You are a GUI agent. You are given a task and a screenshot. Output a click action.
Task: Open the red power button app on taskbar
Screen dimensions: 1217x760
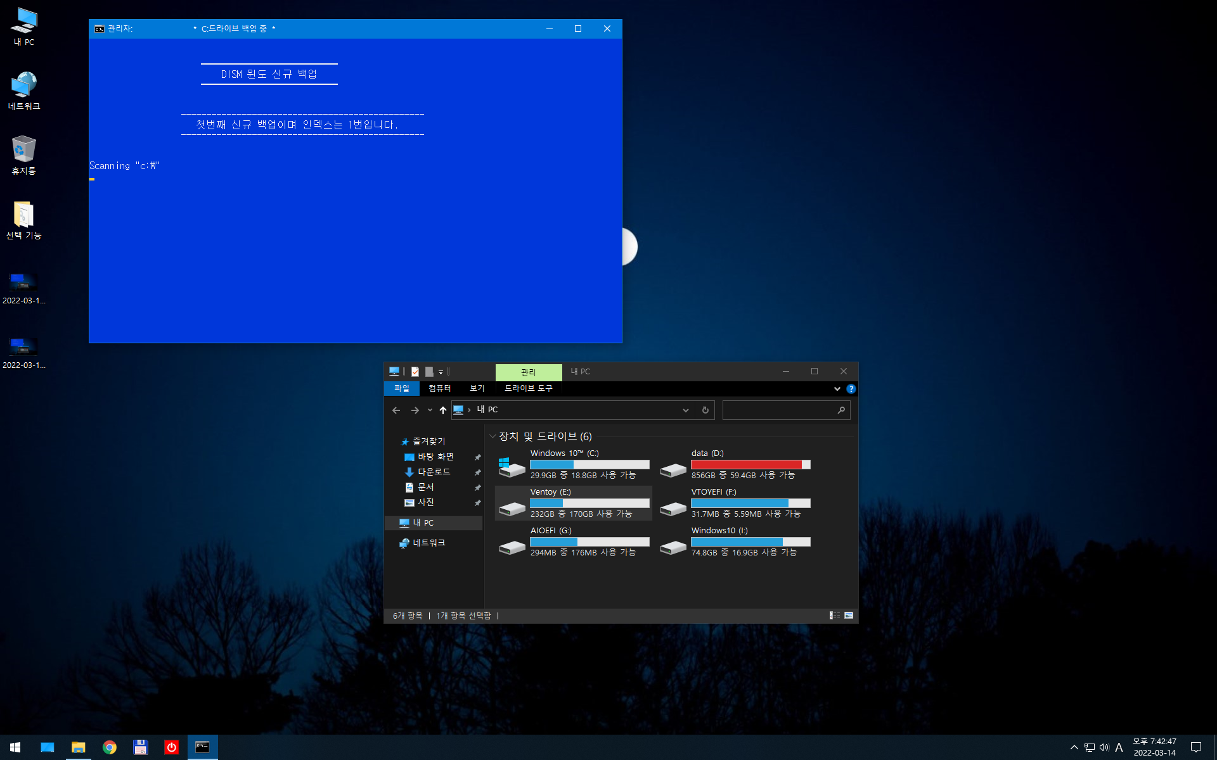pyautogui.click(x=171, y=747)
